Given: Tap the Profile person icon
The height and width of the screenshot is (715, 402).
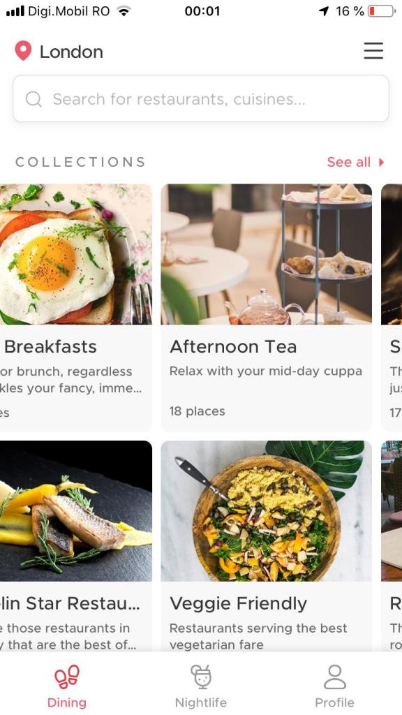Looking at the screenshot, I should (334, 677).
